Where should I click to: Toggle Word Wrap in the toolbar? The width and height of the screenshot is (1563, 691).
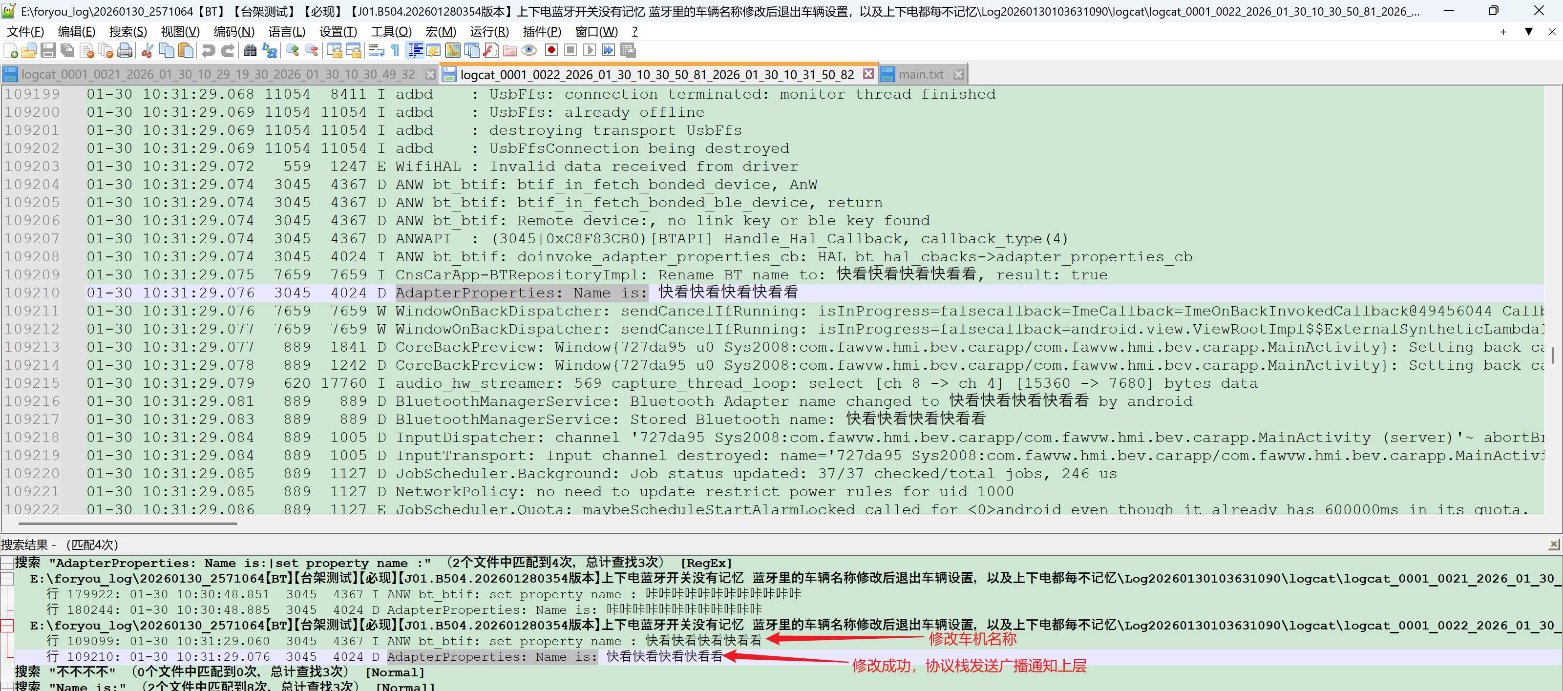click(x=376, y=50)
